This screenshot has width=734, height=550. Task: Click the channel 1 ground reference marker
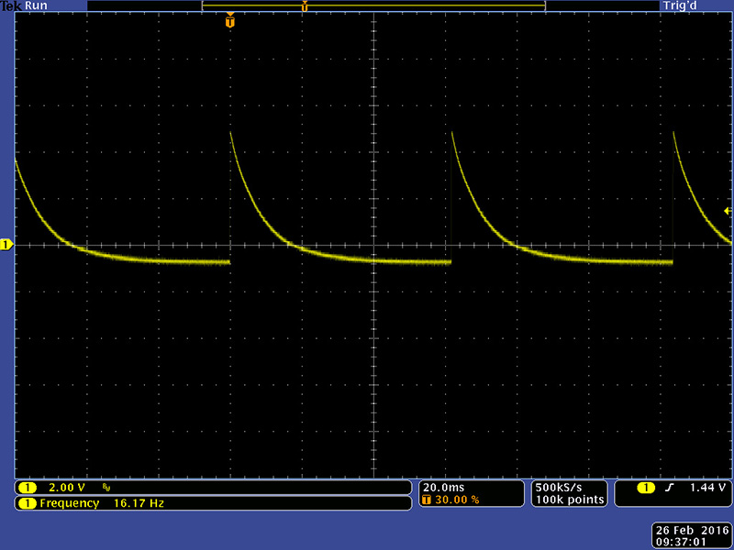point(6,245)
